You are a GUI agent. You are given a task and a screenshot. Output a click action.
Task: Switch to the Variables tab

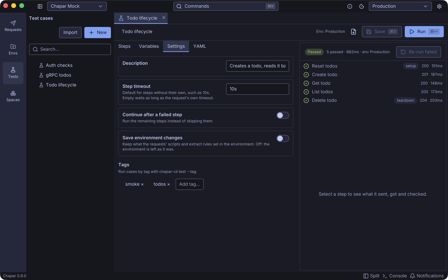coord(149,46)
